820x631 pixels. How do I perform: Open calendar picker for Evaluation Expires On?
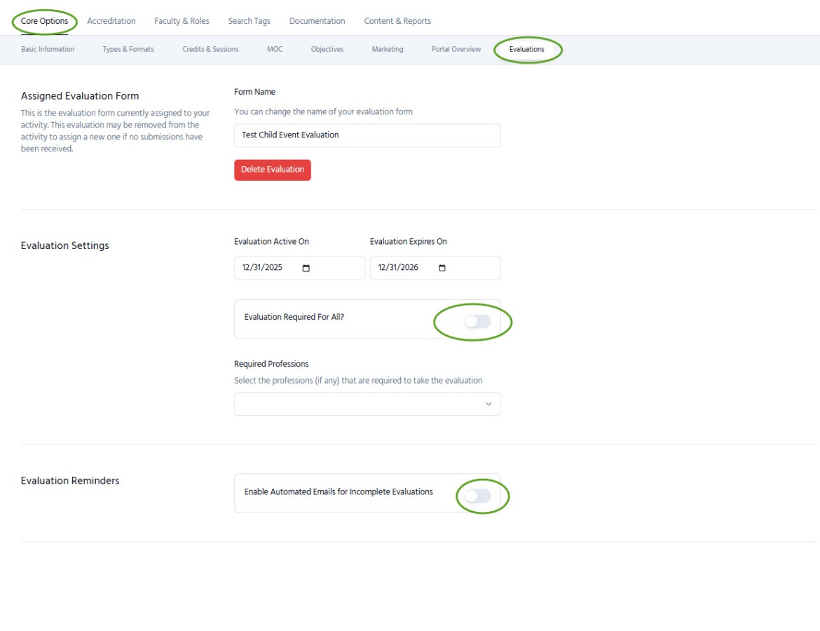(x=442, y=269)
